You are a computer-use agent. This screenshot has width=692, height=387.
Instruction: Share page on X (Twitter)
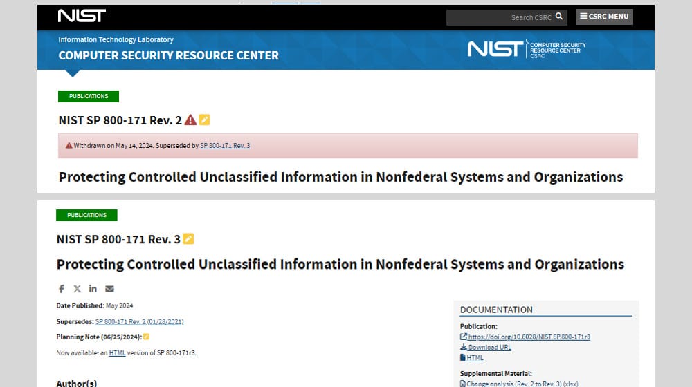(77, 289)
